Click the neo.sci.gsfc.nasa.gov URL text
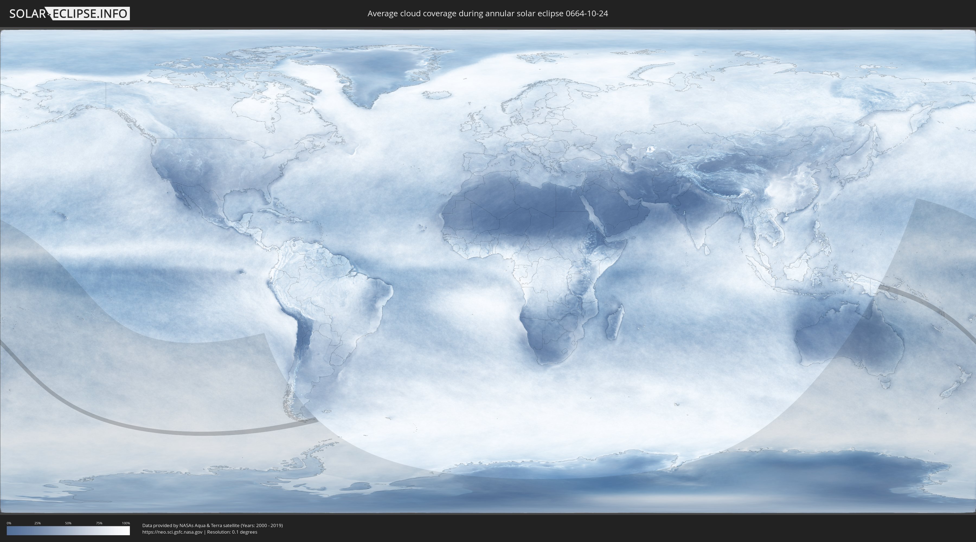This screenshot has width=976, height=542. 172,532
